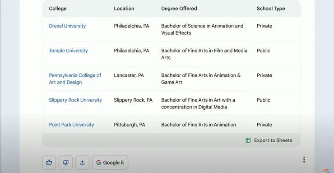The height and width of the screenshot is (173, 334).
Task: Click the share and export icon
Action: pyautogui.click(x=82, y=163)
